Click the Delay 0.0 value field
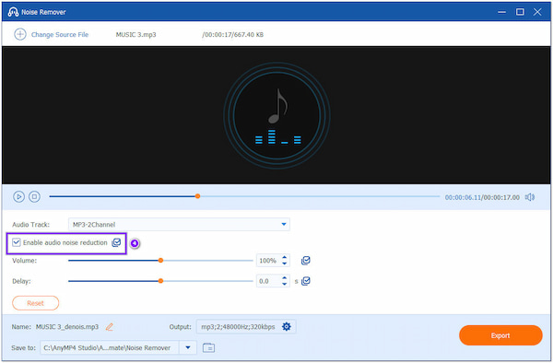This screenshot has width=553, height=363. 268,281
